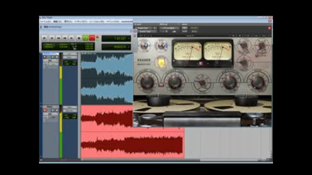Arm recording with the red transport record button
312x175 pixels.
point(92,38)
